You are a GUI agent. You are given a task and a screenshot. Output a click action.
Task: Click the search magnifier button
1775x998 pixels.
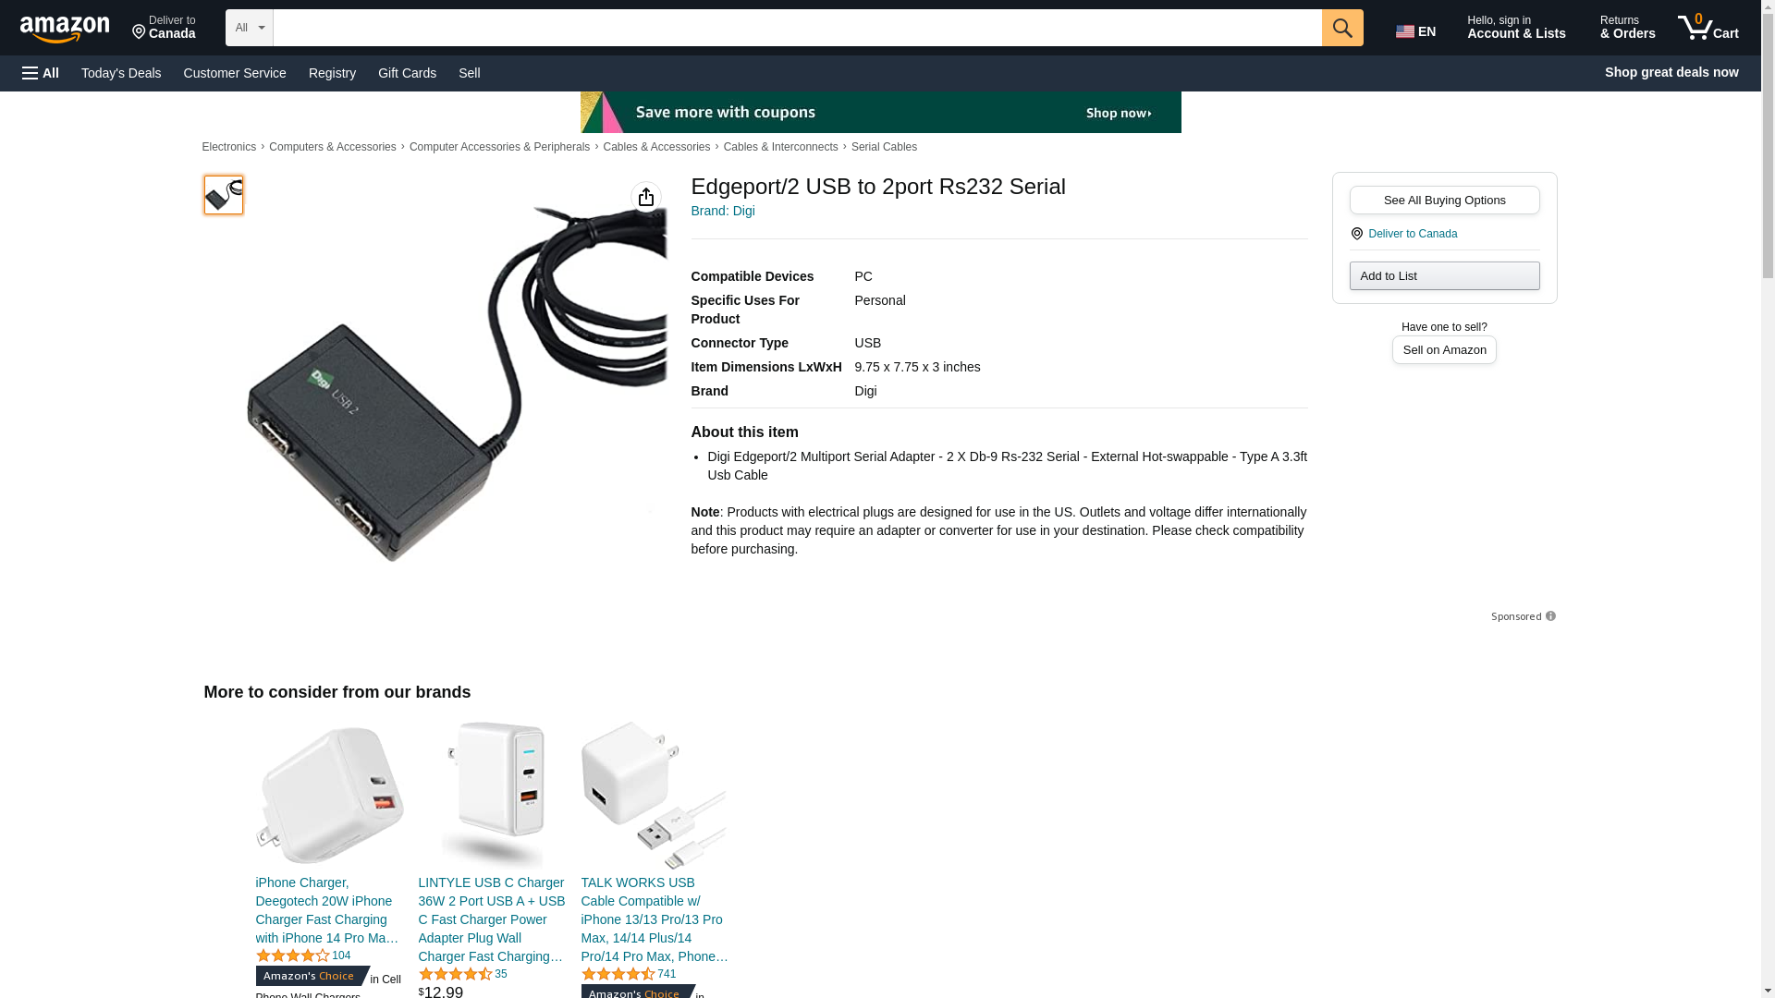pos(1342,28)
